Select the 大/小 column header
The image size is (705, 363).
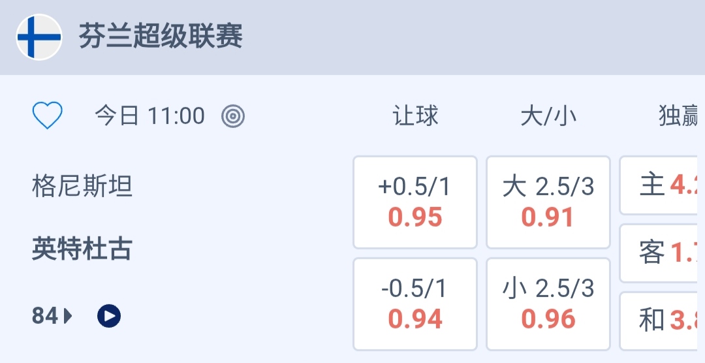coord(548,116)
